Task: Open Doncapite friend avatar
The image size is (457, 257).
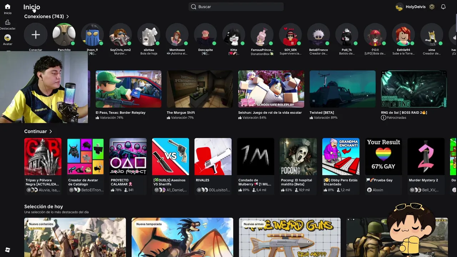Action: point(205,35)
